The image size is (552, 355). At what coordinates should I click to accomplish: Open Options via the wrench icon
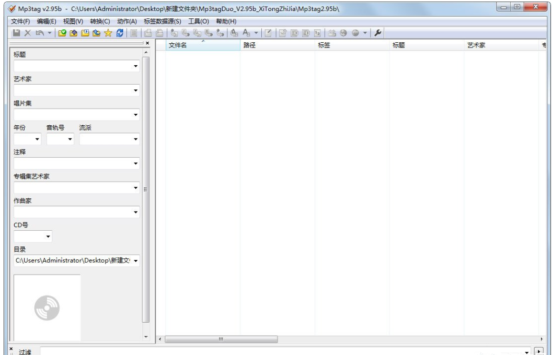pyautogui.click(x=378, y=33)
